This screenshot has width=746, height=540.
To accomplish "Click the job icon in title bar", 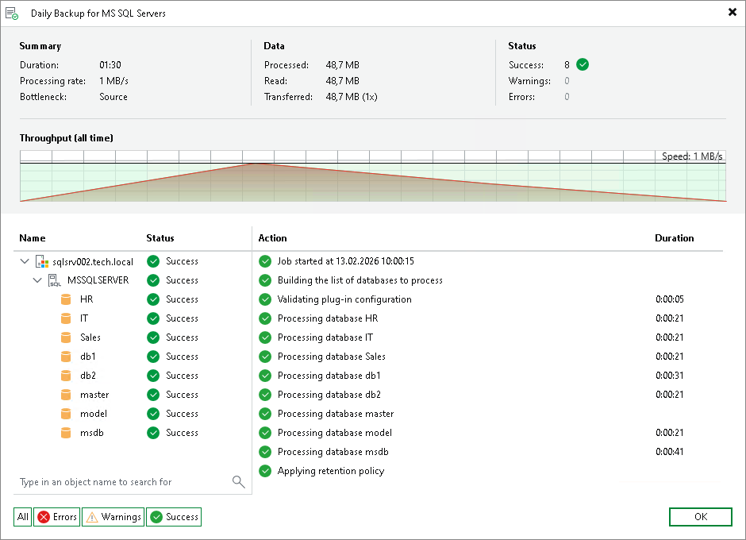I will [x=12, y=13].
